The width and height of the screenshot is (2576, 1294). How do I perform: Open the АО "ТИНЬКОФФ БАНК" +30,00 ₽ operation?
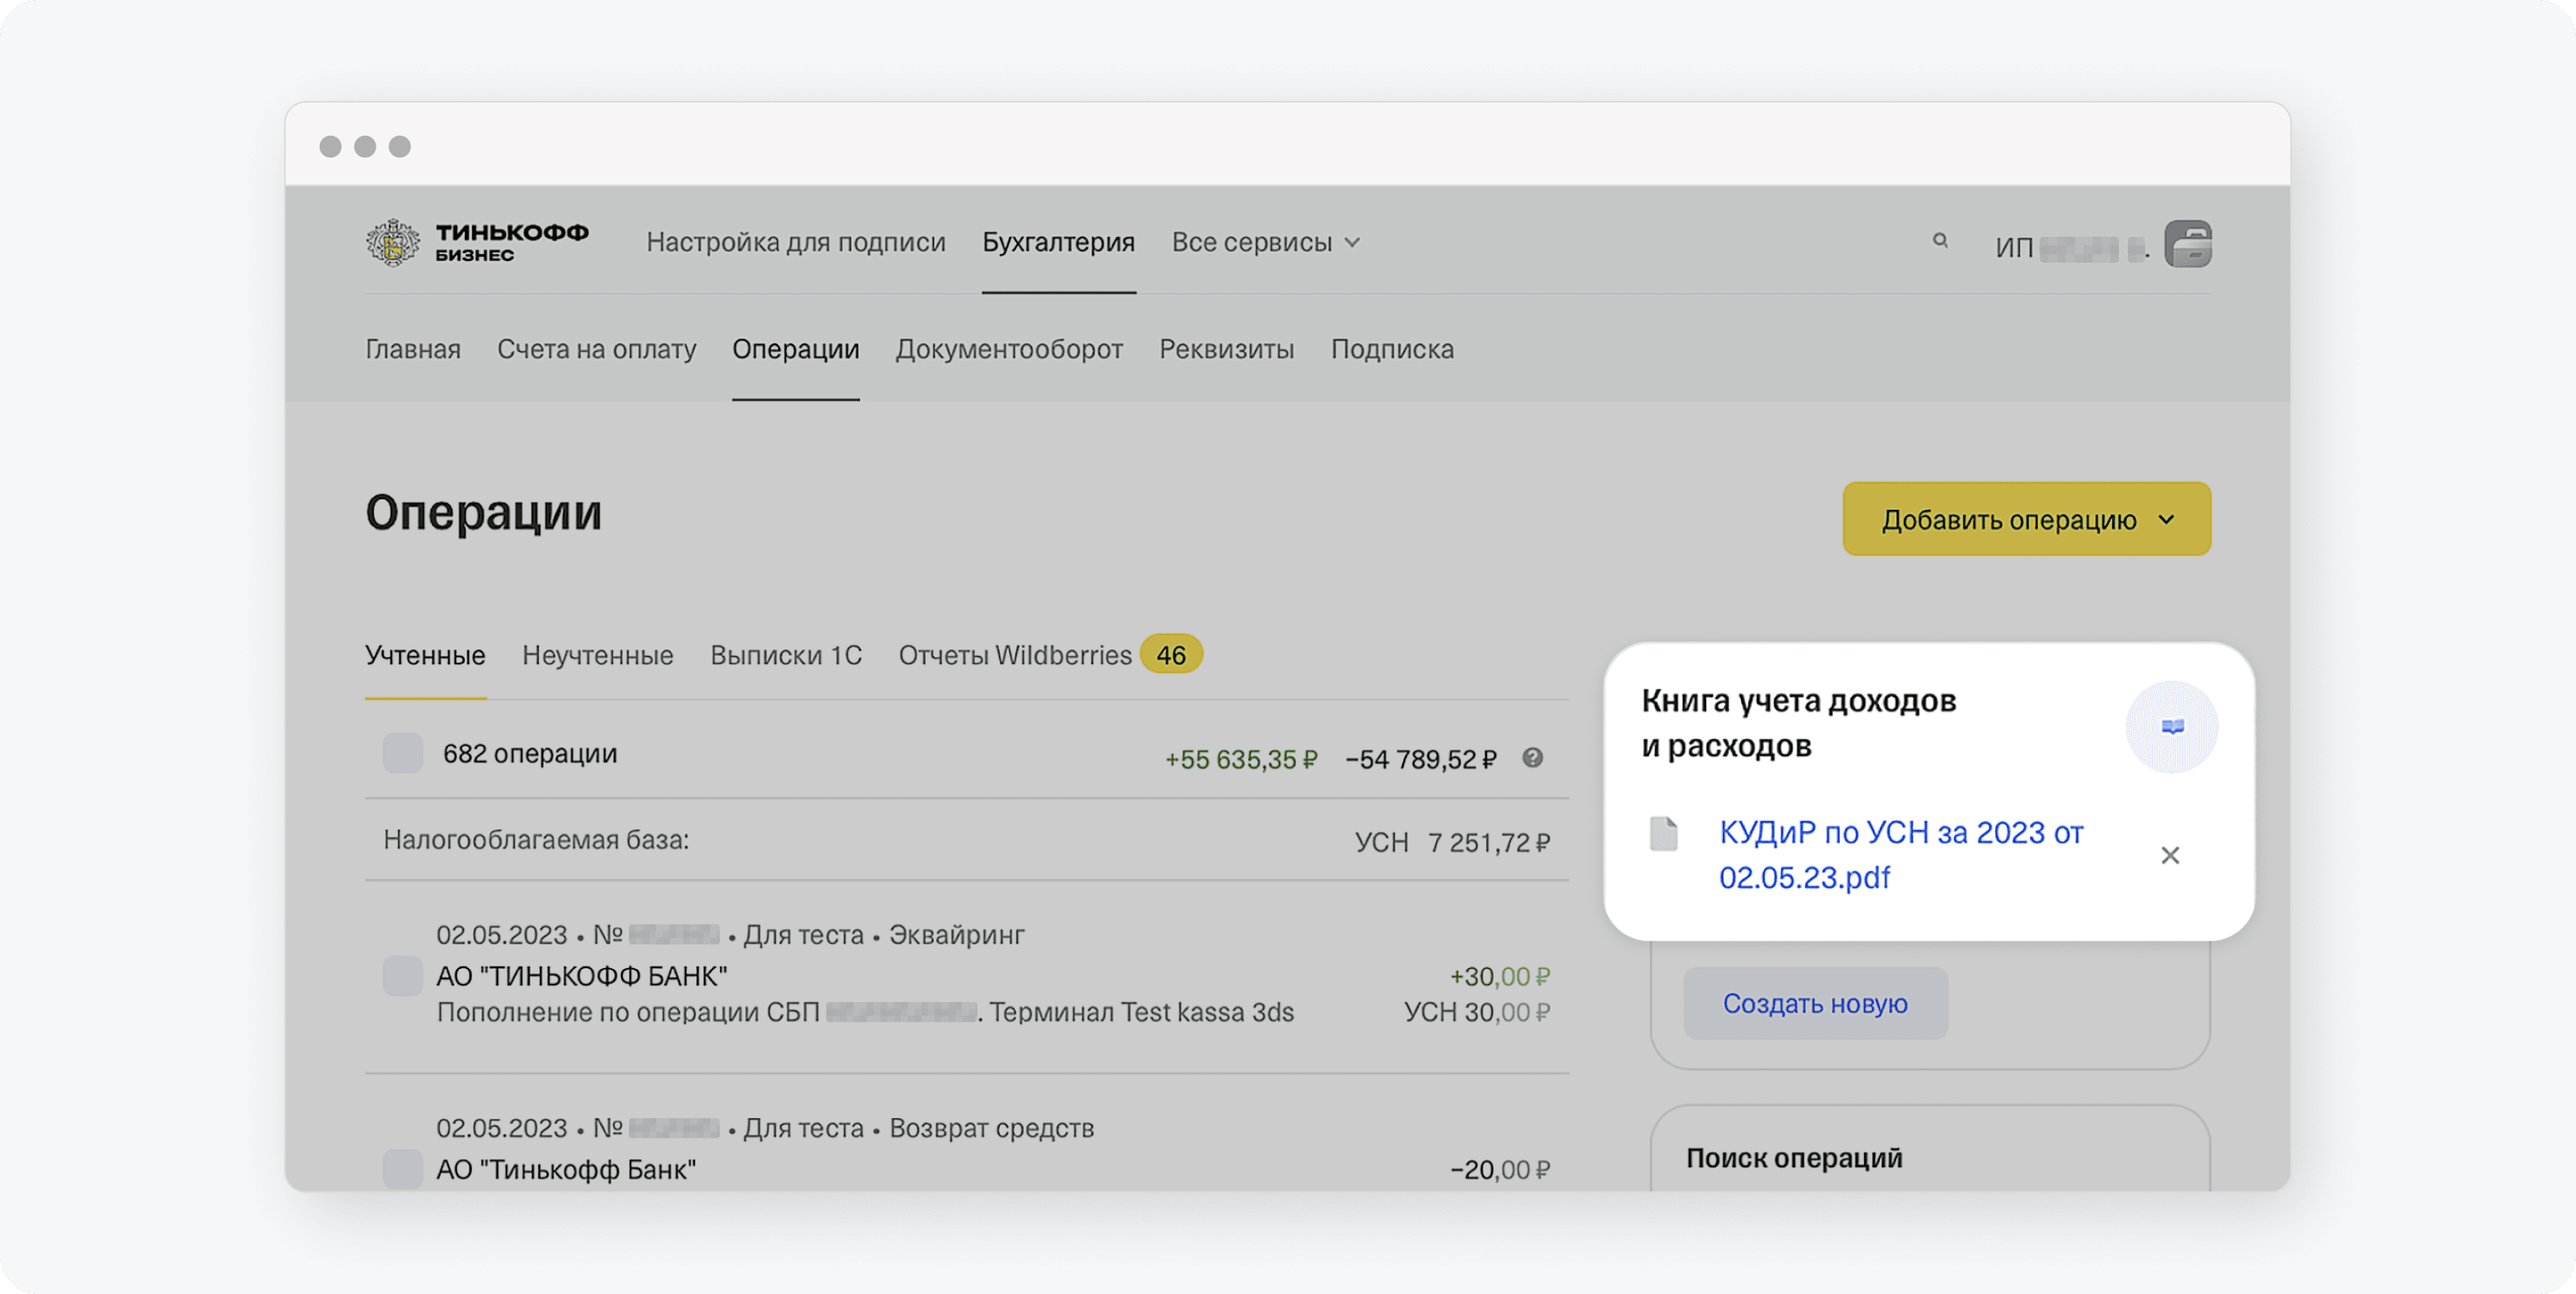point(967,975)
